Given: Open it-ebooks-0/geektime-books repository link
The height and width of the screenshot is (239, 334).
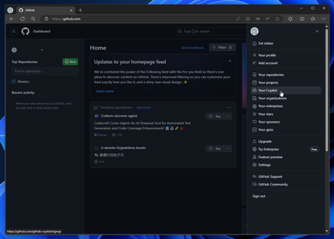Looking at the screenshot, I should [x=123, y=148].
